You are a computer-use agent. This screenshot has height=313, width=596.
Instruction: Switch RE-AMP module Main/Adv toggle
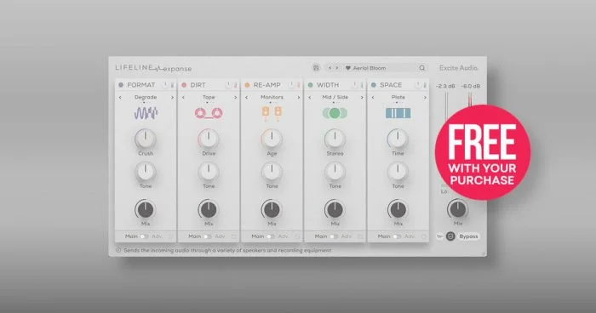coord(270,236)
